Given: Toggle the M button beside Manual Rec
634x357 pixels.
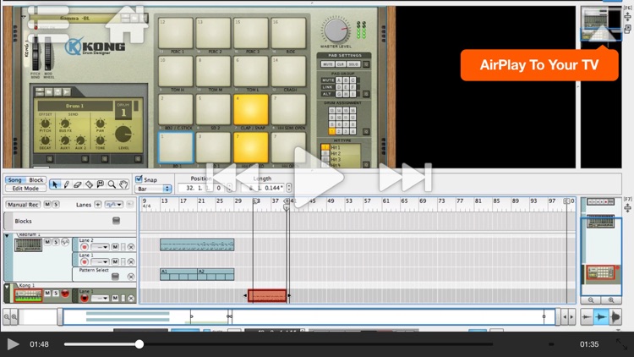Looking at the screenshot, I should point(47,205).
